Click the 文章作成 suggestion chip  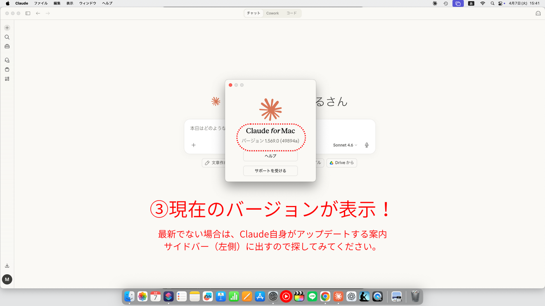point(214,163)
